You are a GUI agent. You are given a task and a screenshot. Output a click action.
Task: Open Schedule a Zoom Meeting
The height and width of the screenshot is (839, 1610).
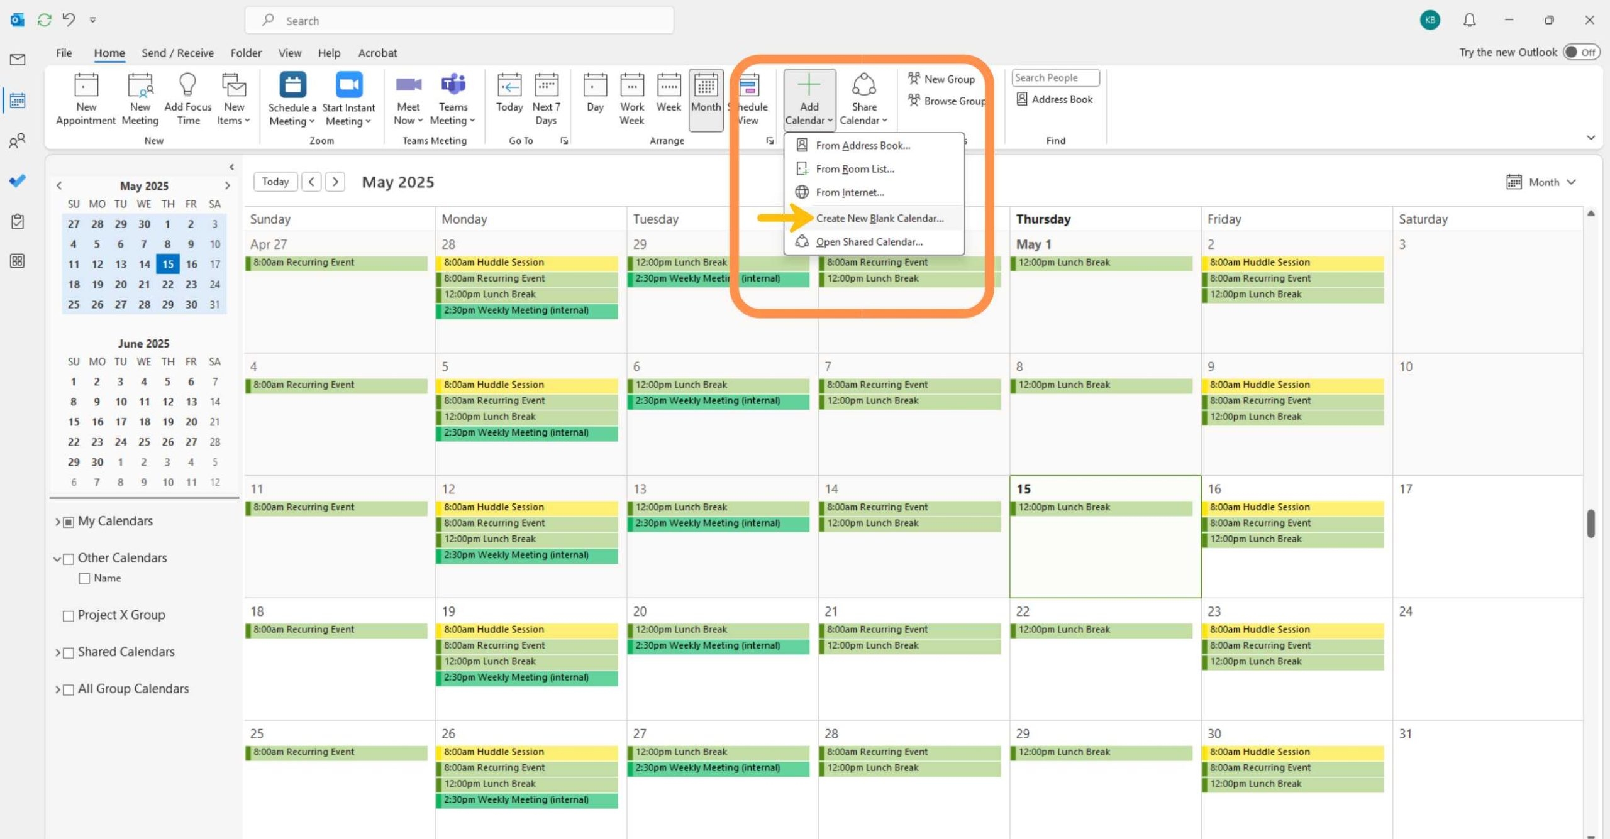[x=291, y=97]
